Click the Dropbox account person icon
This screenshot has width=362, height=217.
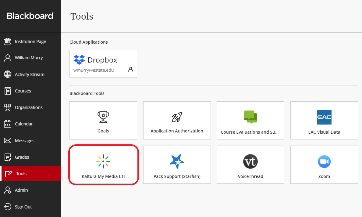[x=131, y=69]
